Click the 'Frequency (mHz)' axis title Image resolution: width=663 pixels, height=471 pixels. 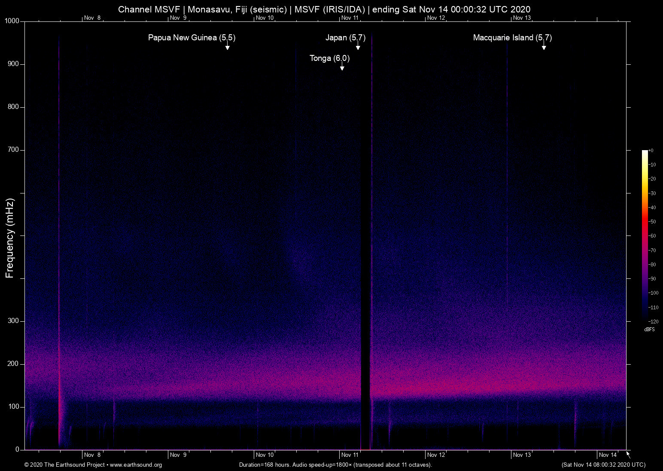[x=9, y=238]
